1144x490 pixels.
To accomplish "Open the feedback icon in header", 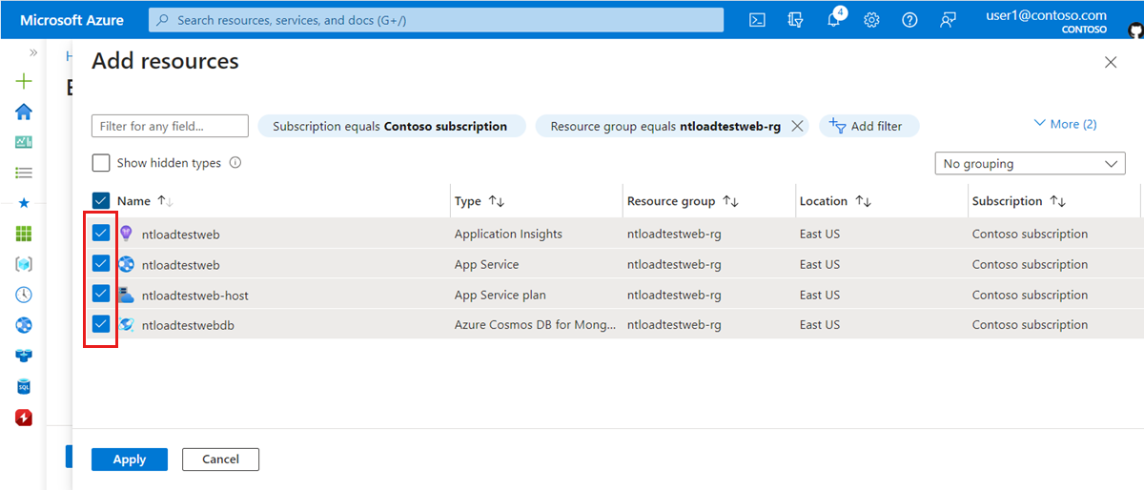I will pos(948,20).
